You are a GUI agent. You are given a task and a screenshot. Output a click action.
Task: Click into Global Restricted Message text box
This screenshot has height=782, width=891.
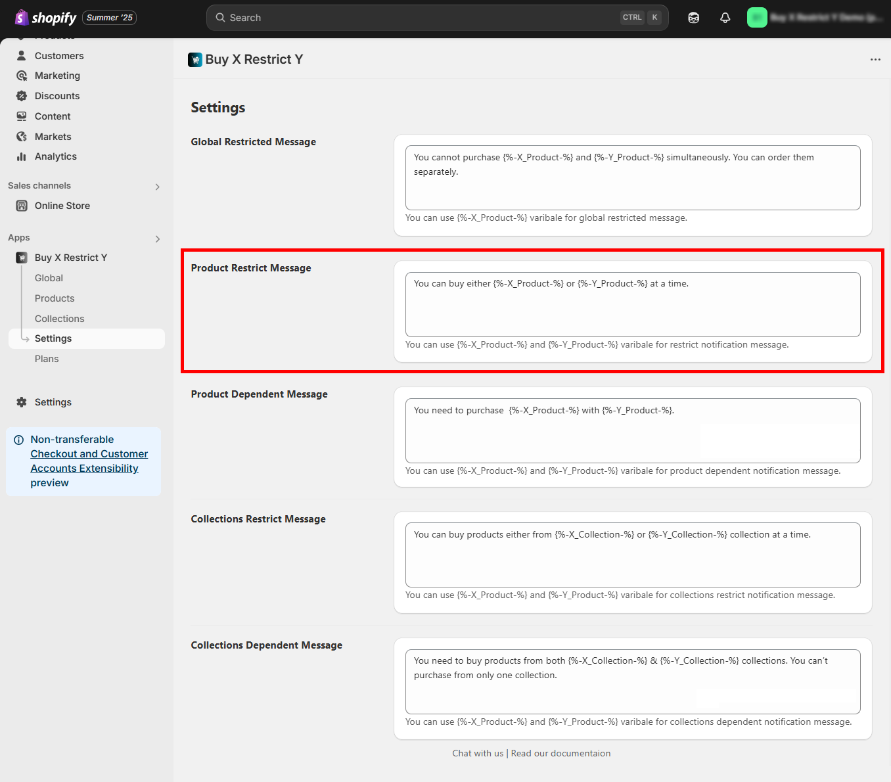coord(632,177)
